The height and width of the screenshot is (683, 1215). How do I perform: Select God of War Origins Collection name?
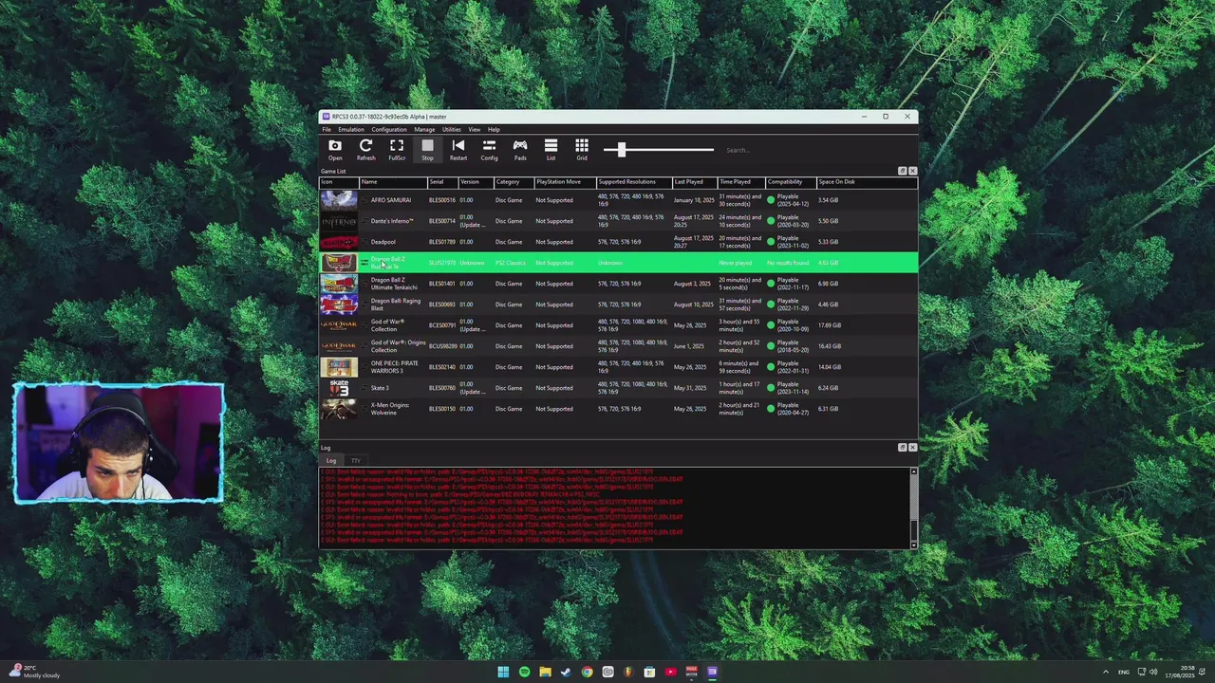click(398, 346)
